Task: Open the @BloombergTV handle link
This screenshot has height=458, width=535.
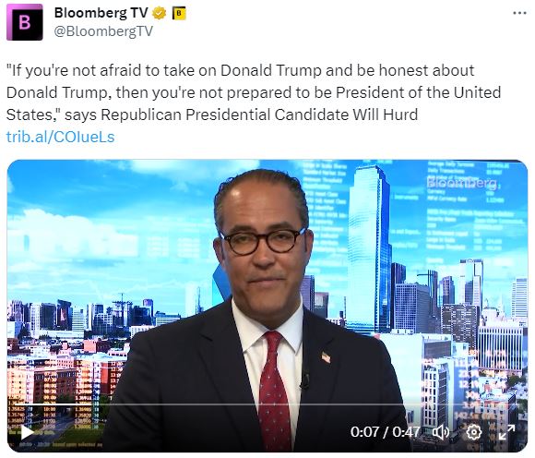Action: coord(103,31)
